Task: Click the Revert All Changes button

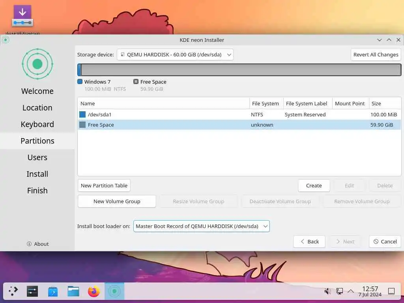Action: [376, 54]
